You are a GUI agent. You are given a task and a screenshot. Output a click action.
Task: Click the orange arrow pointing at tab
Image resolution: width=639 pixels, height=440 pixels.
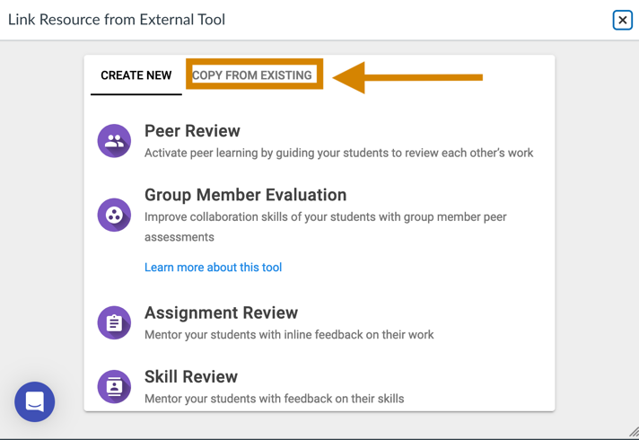(407, 77)
